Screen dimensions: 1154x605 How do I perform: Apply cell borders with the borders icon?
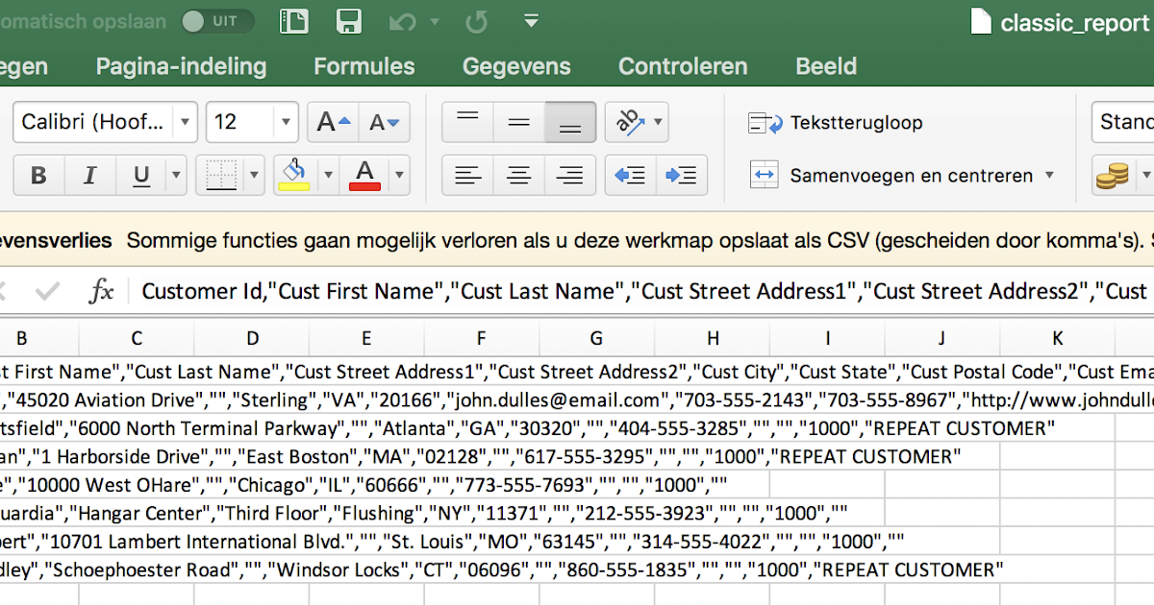pos(221,175)
